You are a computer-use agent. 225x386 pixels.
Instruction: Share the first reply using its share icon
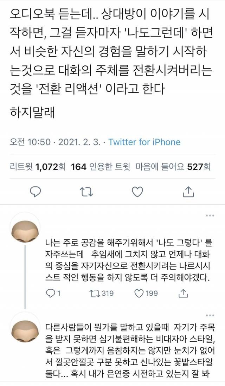point(183,293)
